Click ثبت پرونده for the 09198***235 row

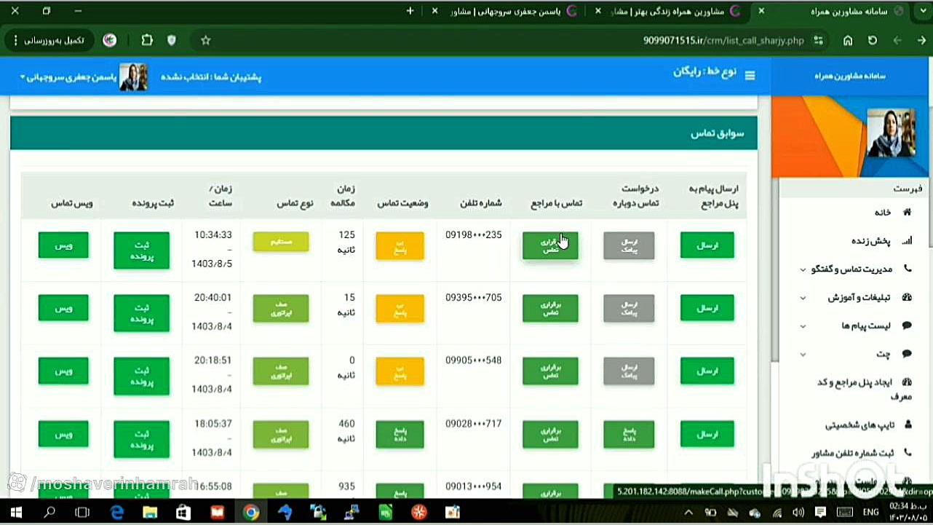pyautogui.click(x=141, y=250)
